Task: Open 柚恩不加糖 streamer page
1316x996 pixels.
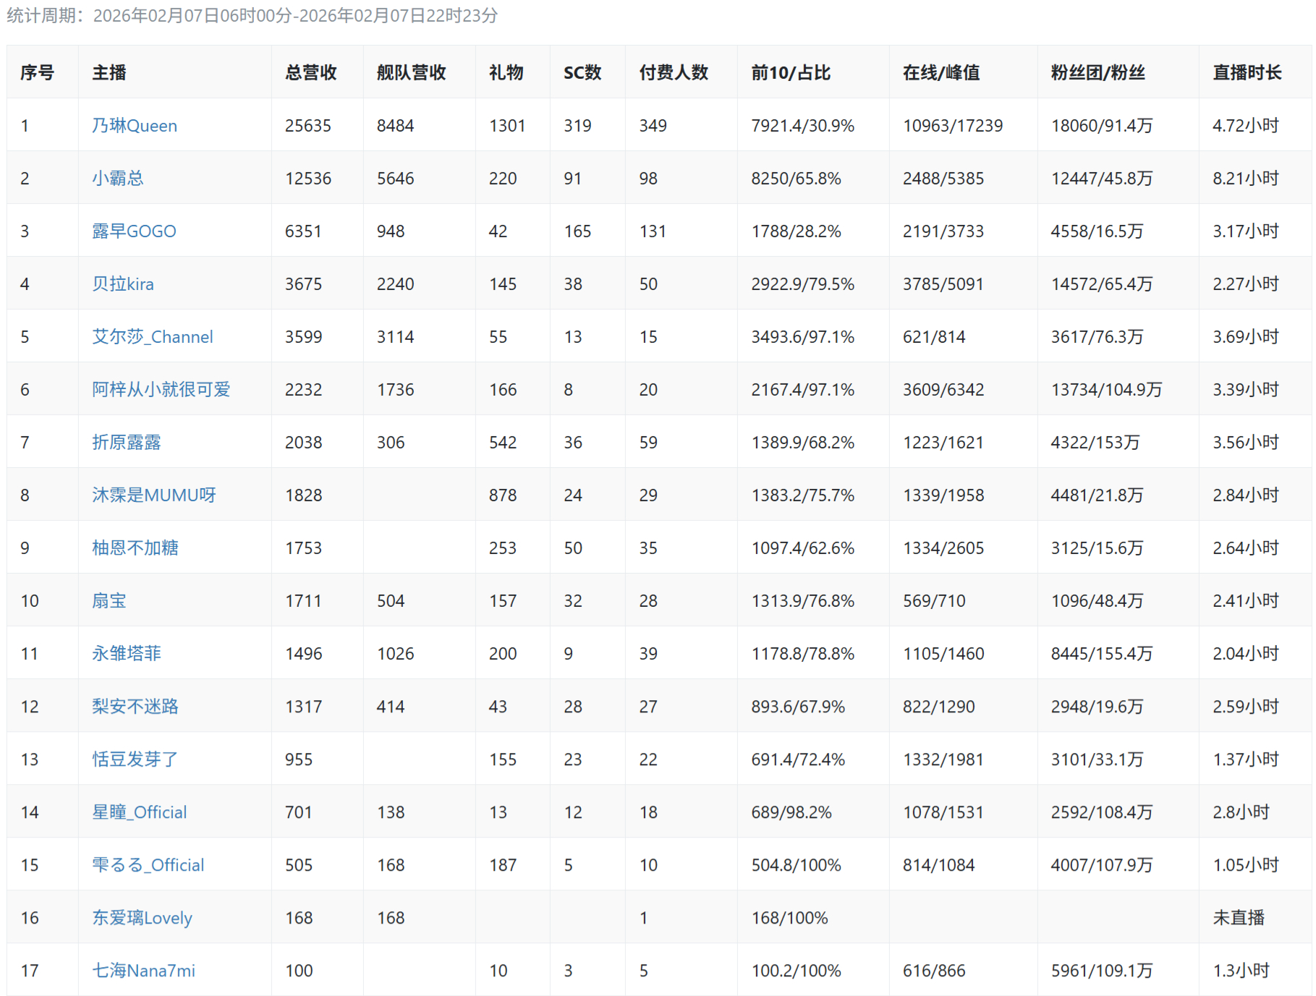Action: (x=135, y=548)
